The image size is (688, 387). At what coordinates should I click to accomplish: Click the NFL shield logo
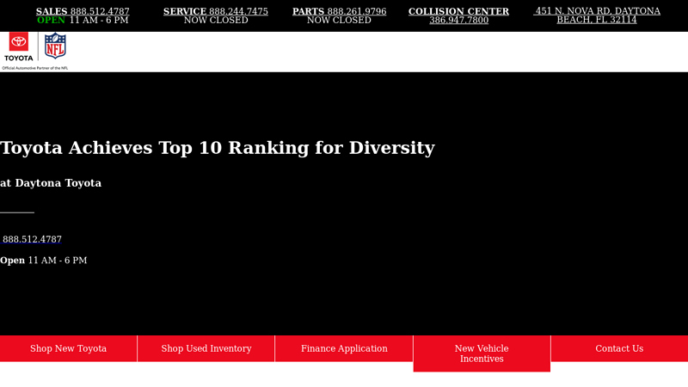tap(55, 46)
